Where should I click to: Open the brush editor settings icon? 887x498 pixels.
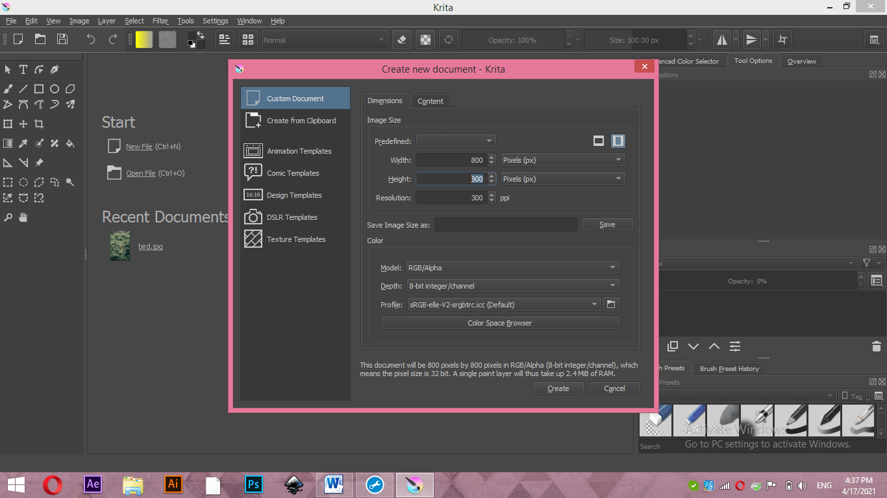tap(225, 40)
